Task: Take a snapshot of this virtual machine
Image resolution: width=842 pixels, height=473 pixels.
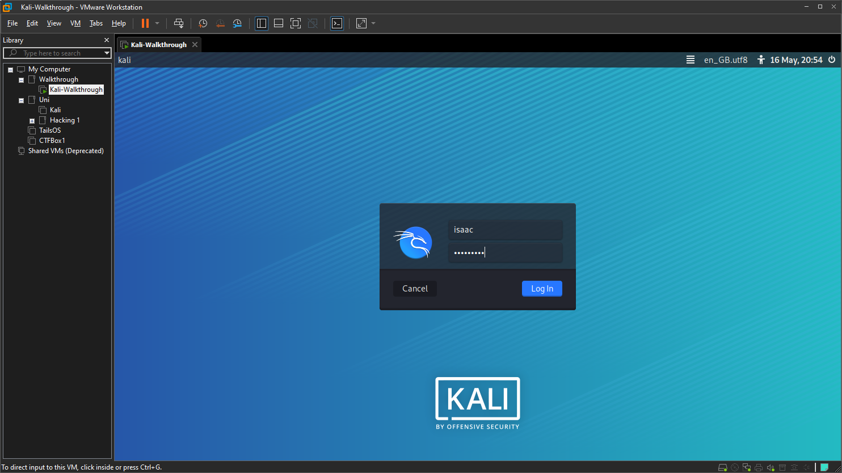Action: [x=203, y=23]
